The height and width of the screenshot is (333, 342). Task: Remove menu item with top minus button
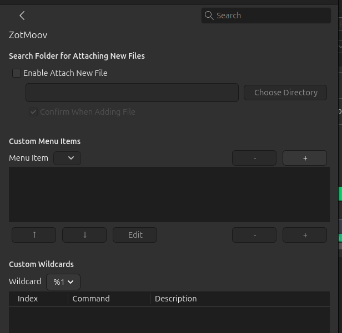coord(254,158)
